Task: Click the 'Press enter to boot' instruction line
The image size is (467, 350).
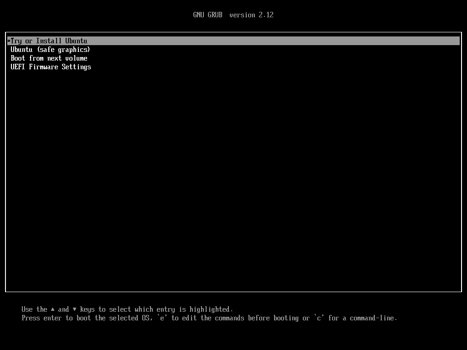Action: [209, 318]
